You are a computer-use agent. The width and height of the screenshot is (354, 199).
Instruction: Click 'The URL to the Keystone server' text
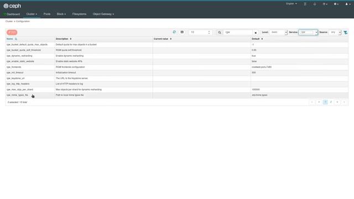click(x=72, y=78)
